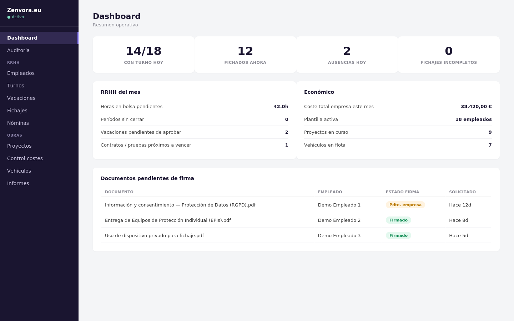
Task: Click Coste total empresa este mes
Action: [x=398, y=107]
